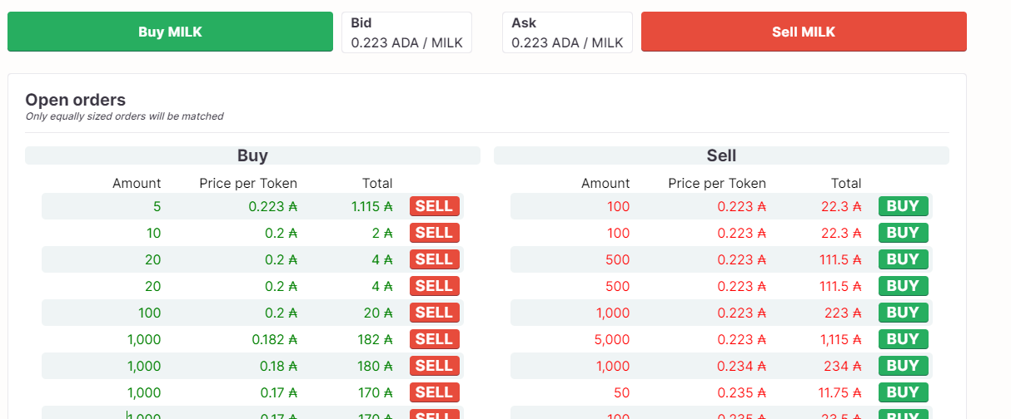Screen dimensions: 1011x419
Task: Click the Sell column header bar
Action: [x=721, y=155]
